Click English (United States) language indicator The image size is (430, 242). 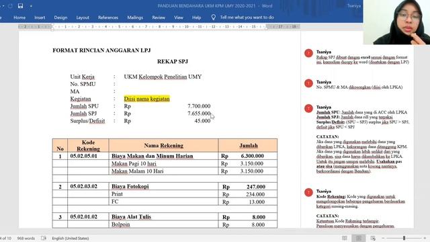pyautogui.click(x=70, y=238)
